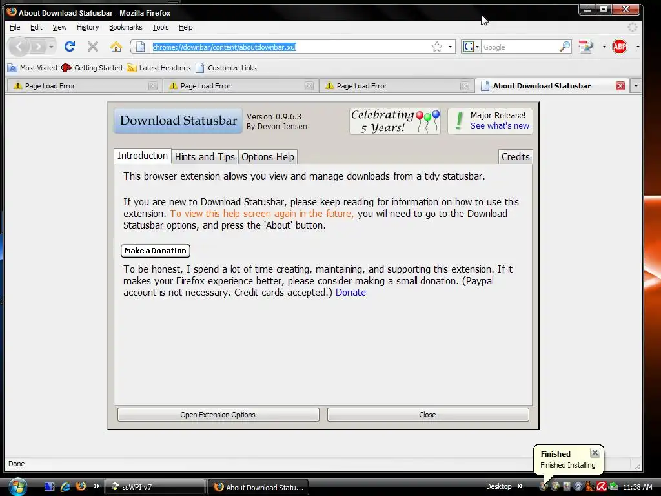The image size is (661, 496).
Task: Switch to the Options Help tab
Action: pyautogui.click(x=268, y=156)
